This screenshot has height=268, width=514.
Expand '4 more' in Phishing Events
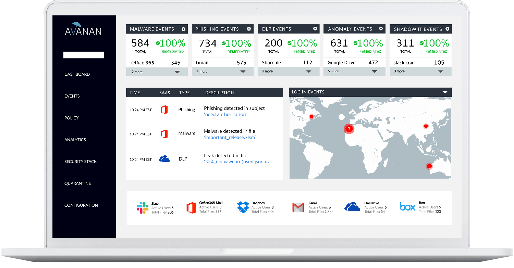point(223,72)
